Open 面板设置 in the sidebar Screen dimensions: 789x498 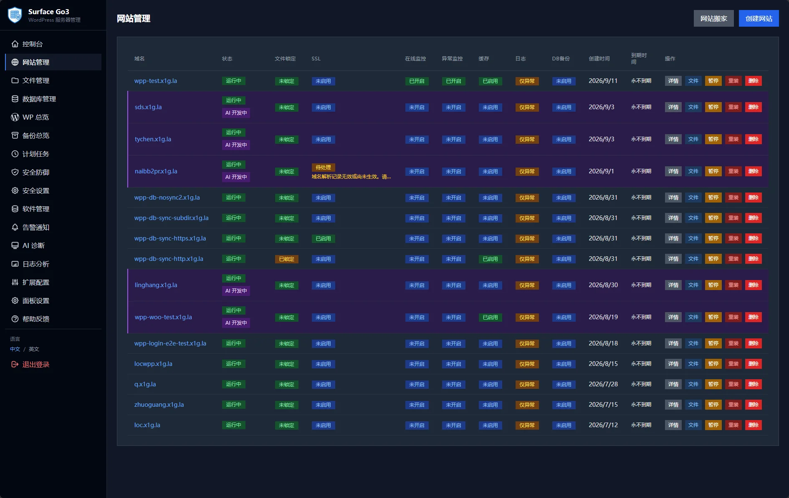pos(53,300)
